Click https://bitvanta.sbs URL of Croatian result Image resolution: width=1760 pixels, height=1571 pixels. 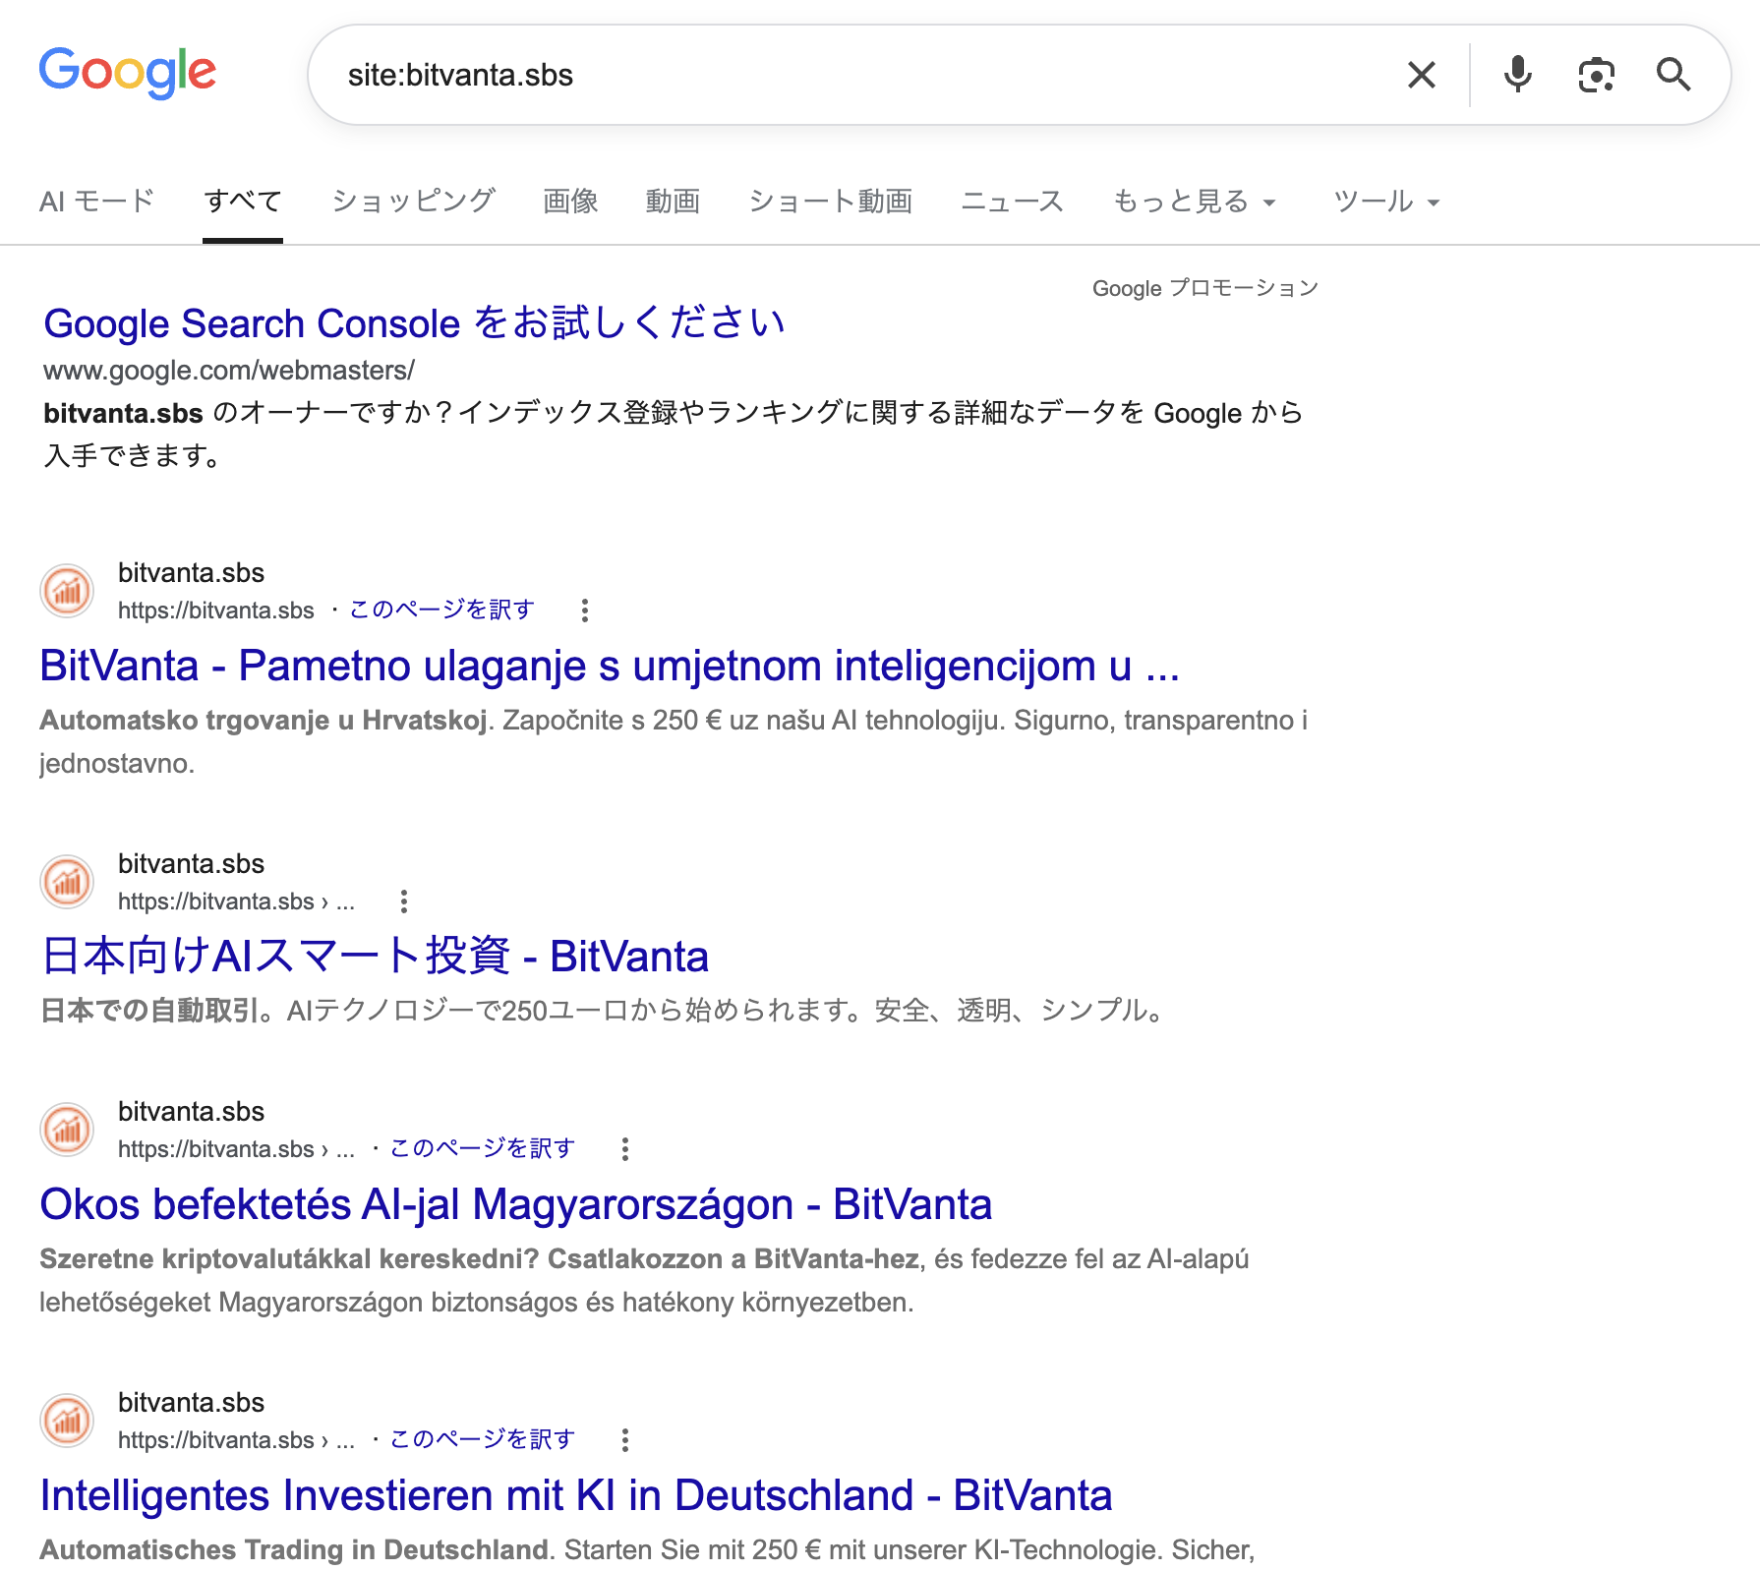point(216,611)
